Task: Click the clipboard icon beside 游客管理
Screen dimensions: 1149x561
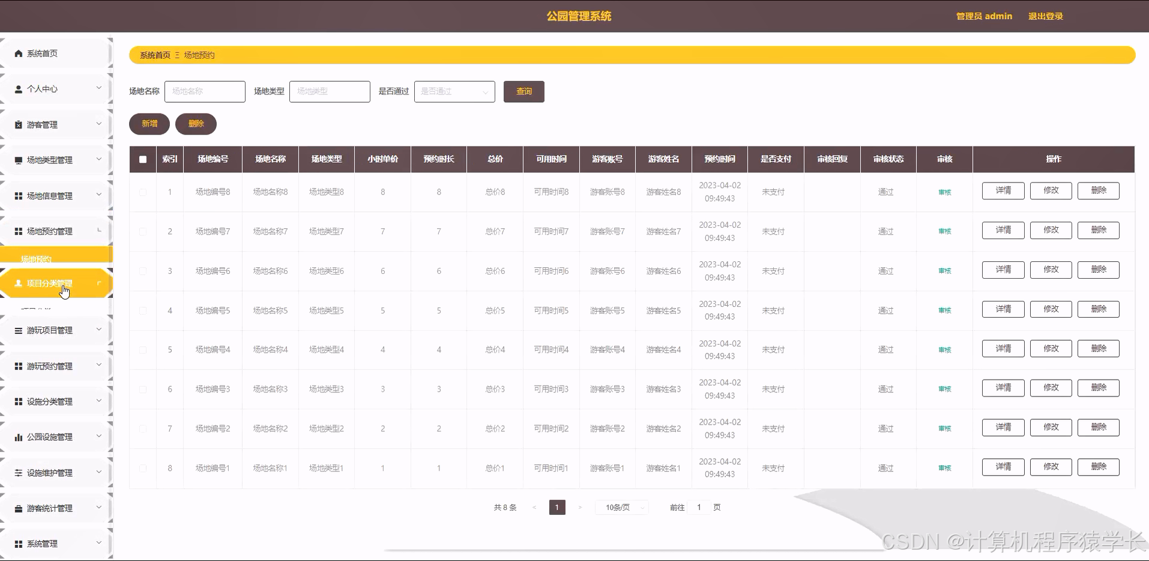Action: [x=19, y=125]
